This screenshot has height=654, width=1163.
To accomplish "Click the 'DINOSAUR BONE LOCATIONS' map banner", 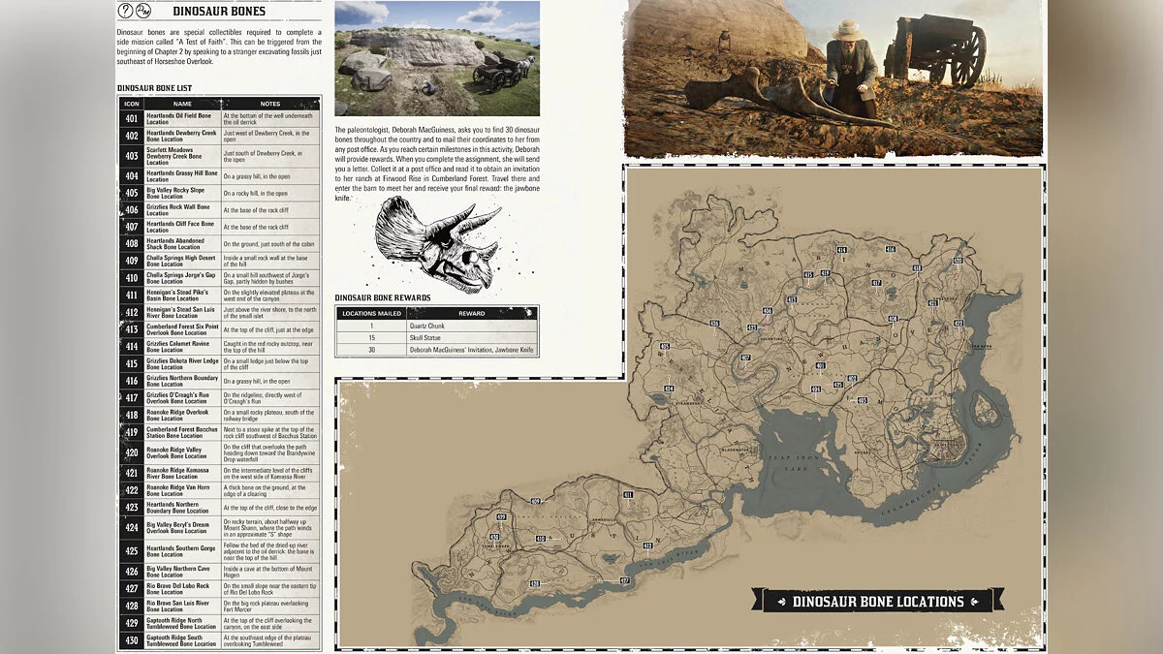I will point(878,601).
